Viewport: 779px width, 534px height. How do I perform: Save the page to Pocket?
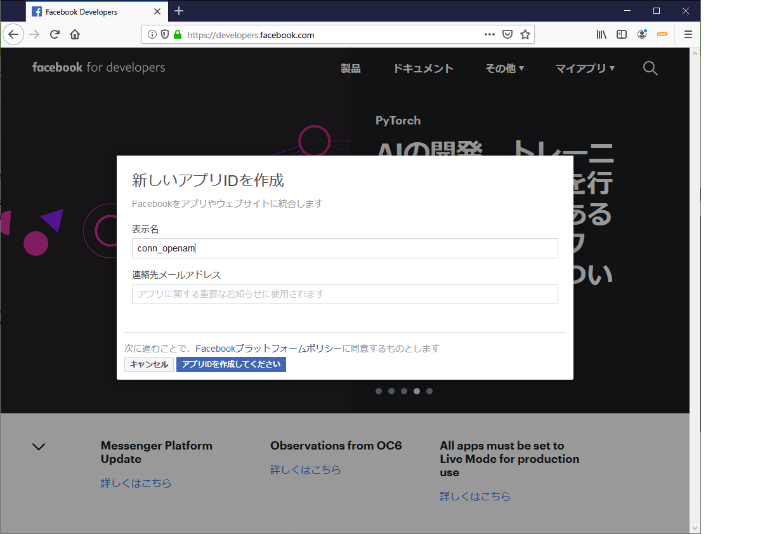pos(507,34)
